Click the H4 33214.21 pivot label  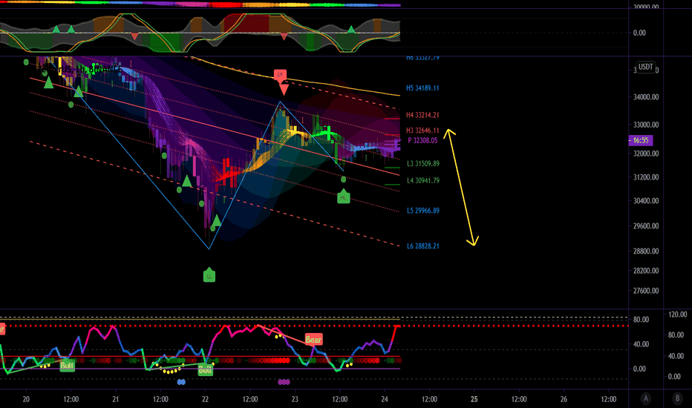422,115
